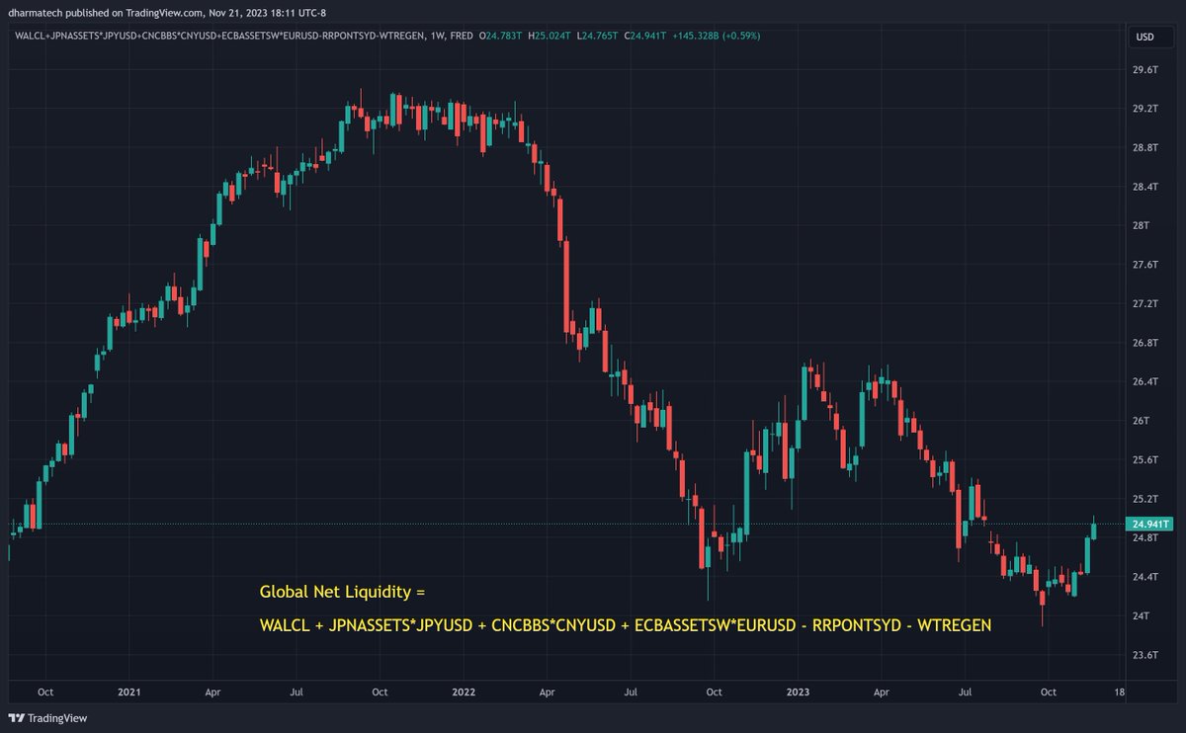Click the 27.6T price axis label

(x=1145, y=265)
